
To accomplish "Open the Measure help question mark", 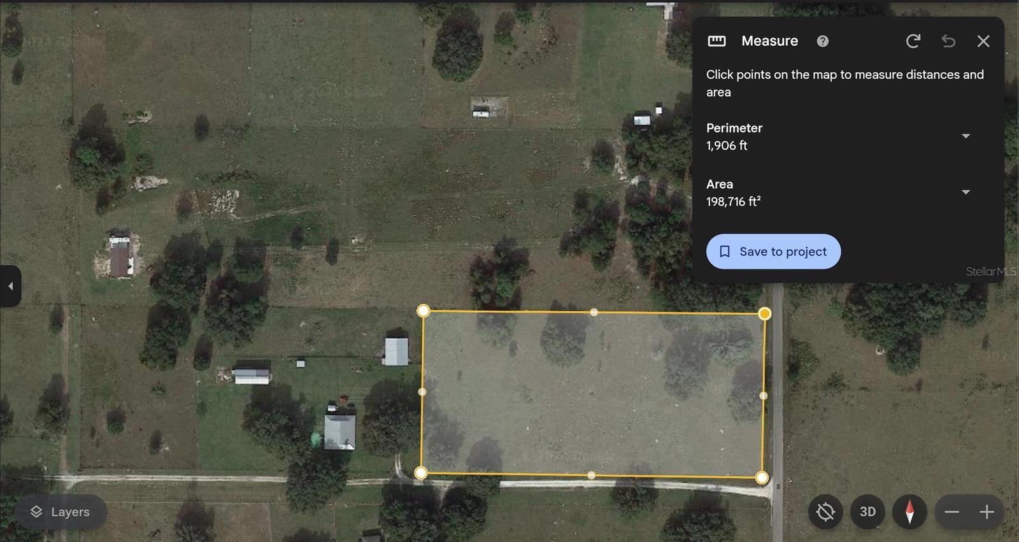I will (823, 41).
